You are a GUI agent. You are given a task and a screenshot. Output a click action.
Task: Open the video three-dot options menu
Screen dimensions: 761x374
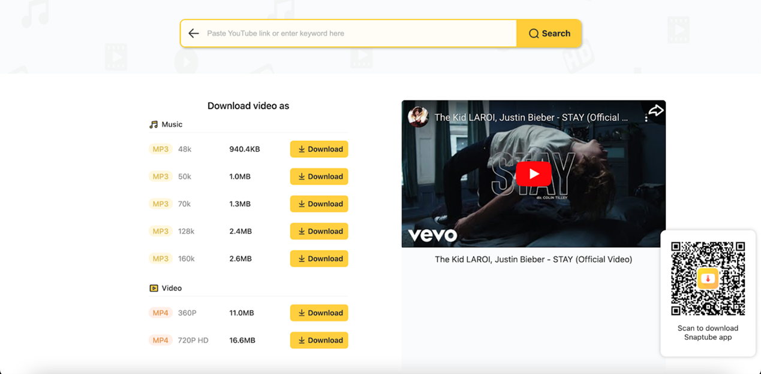[x=646, y=118]
